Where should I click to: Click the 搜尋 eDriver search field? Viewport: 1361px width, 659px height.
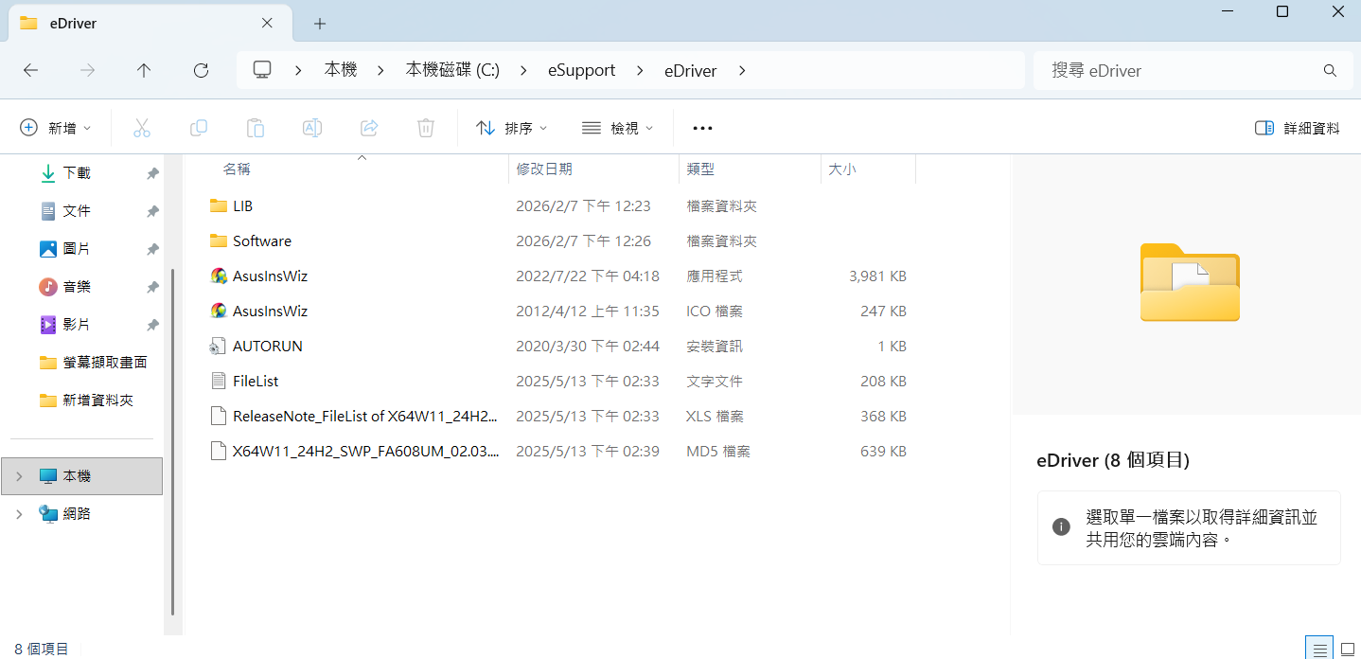(1183, 70)
